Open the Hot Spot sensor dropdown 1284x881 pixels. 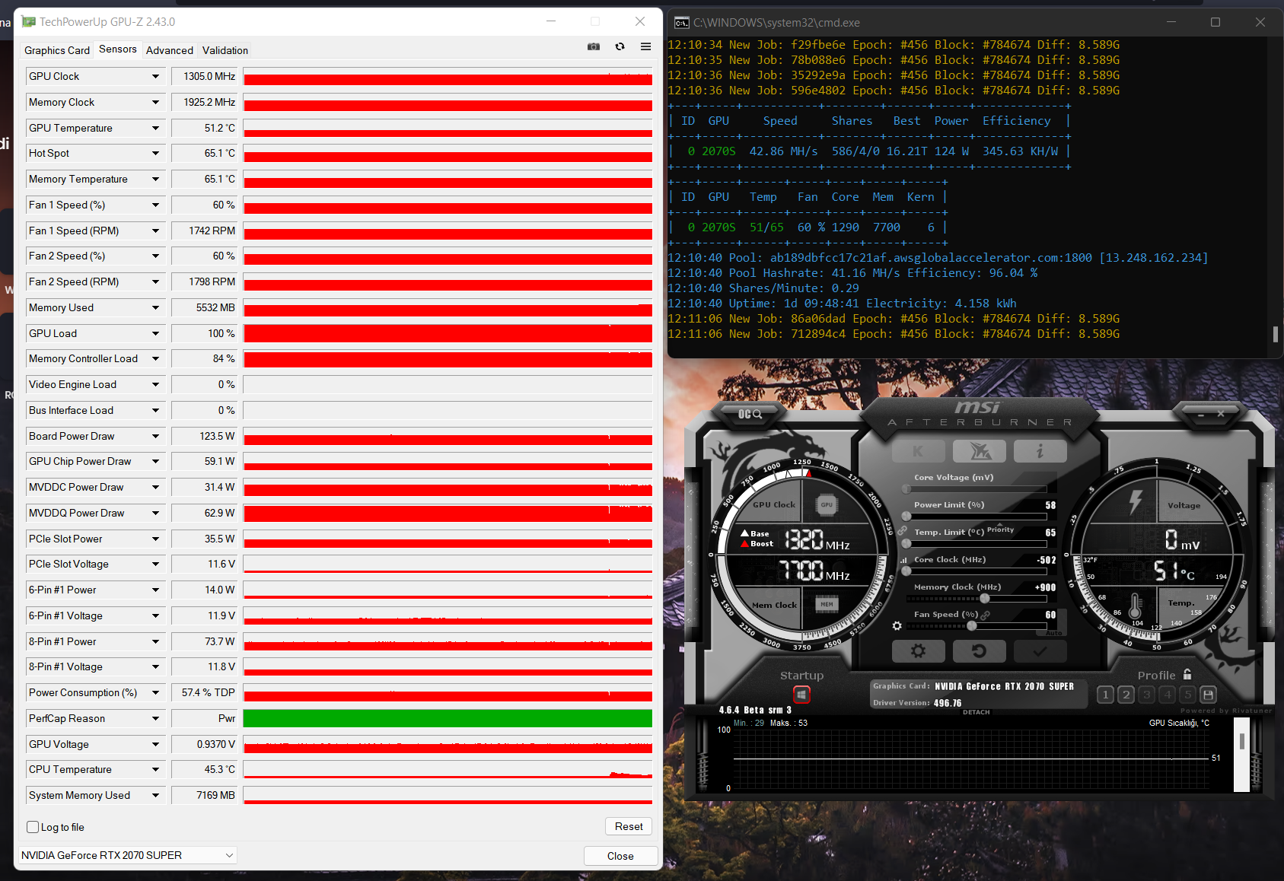click(x=155, y=153)
